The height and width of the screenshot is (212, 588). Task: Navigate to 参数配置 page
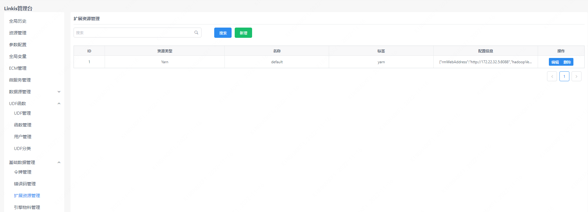[18, 45]
